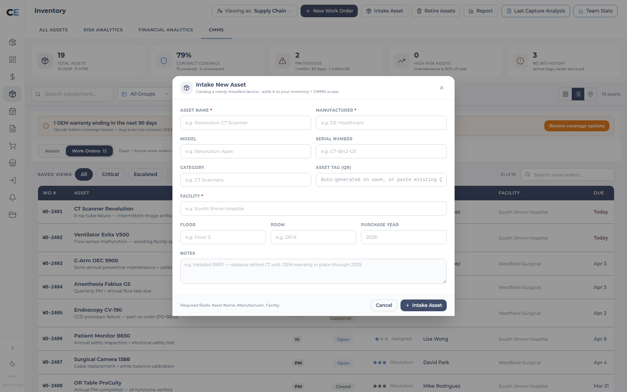Switch to map location view icon
Viewport: 627px width, 392px height.
click(x=591, y=94)
